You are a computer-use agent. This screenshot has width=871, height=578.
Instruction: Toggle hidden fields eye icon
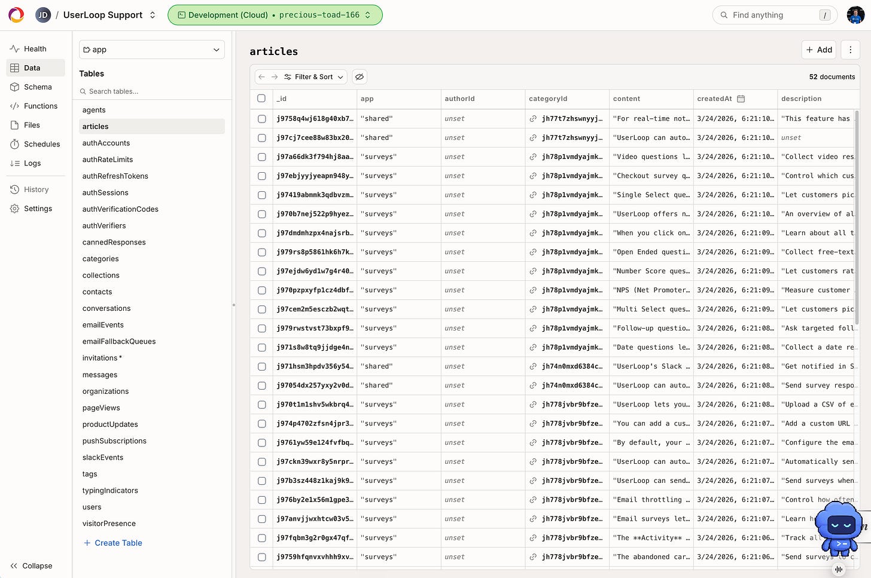(359, 77)
